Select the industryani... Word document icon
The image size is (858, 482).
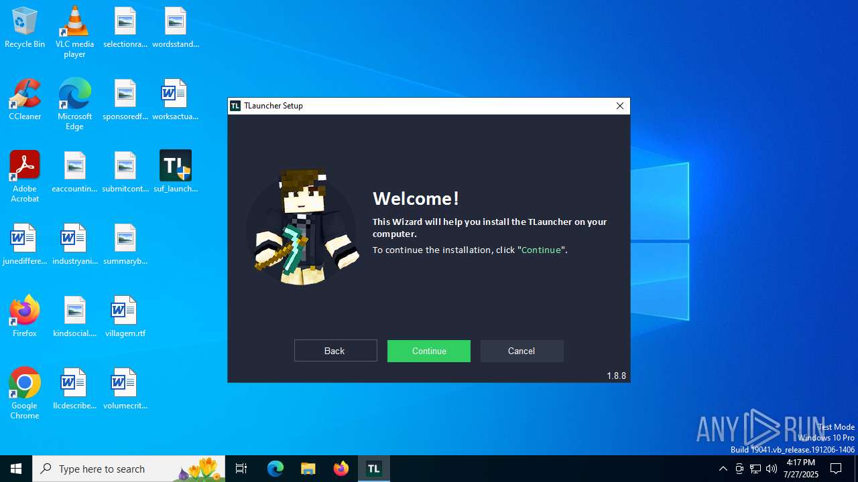74,244
